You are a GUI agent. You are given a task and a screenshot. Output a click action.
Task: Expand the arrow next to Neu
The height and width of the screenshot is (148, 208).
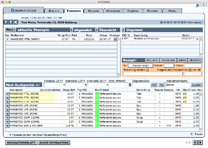coord(15,30)
